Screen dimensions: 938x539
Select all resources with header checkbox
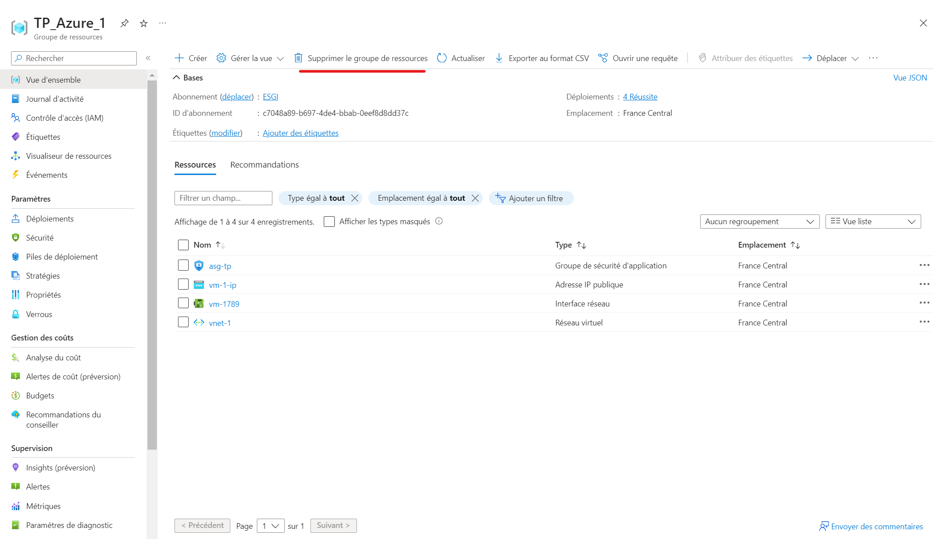(x=183, y=245)
